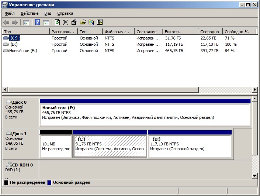
Task: Open the Справка menu
Action: [65, 13]
